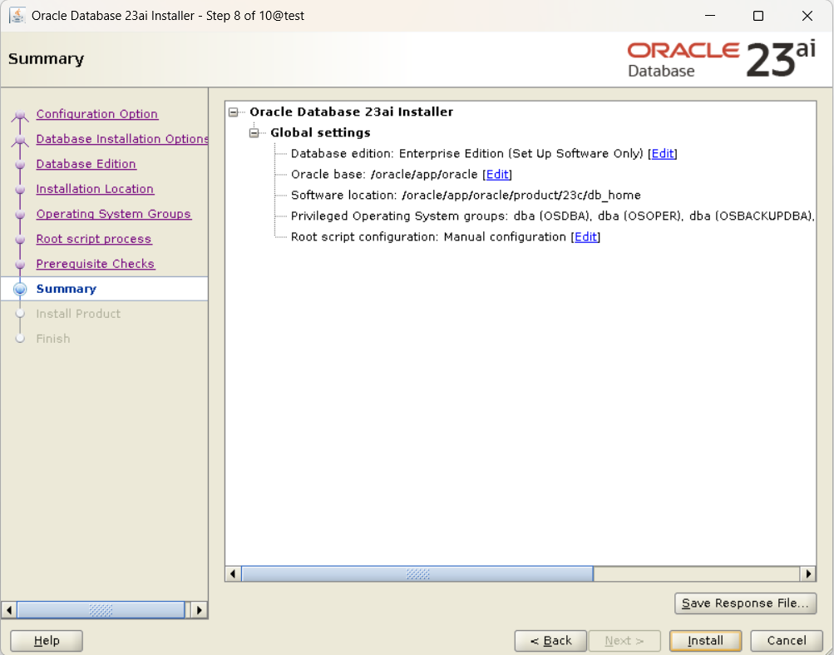Click the Save Response File button
The image size is (834, 655).
click(745, 603)
